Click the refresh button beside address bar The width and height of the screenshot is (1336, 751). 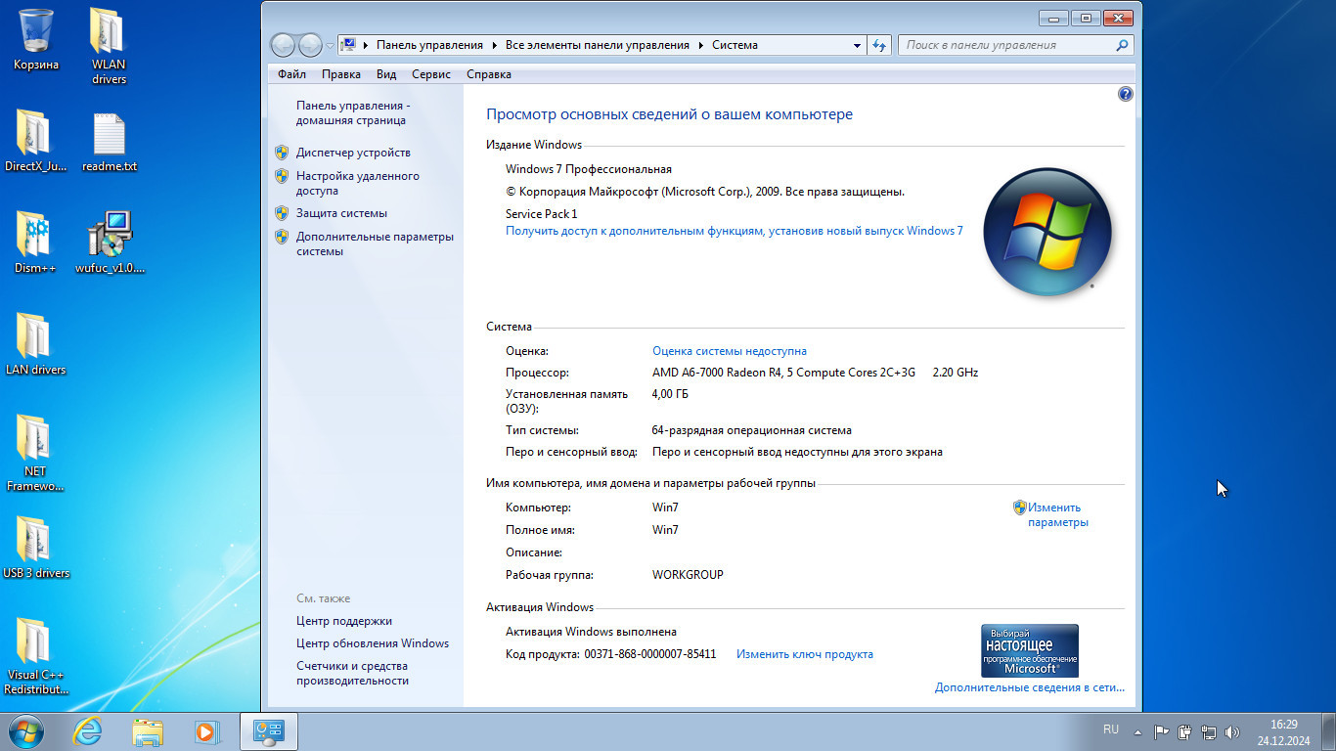click(878, 45)
